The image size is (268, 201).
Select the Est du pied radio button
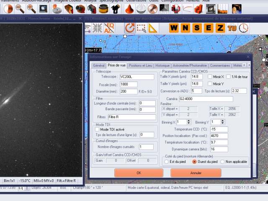[166, 161]
